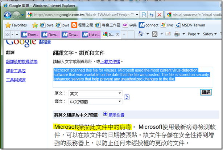Toggle the Compatibility View page icon
223x150 pixels.
coord(144,15)
